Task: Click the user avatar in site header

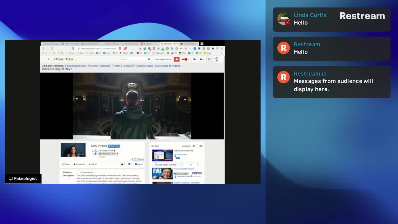Action: (x=216, y=59)
